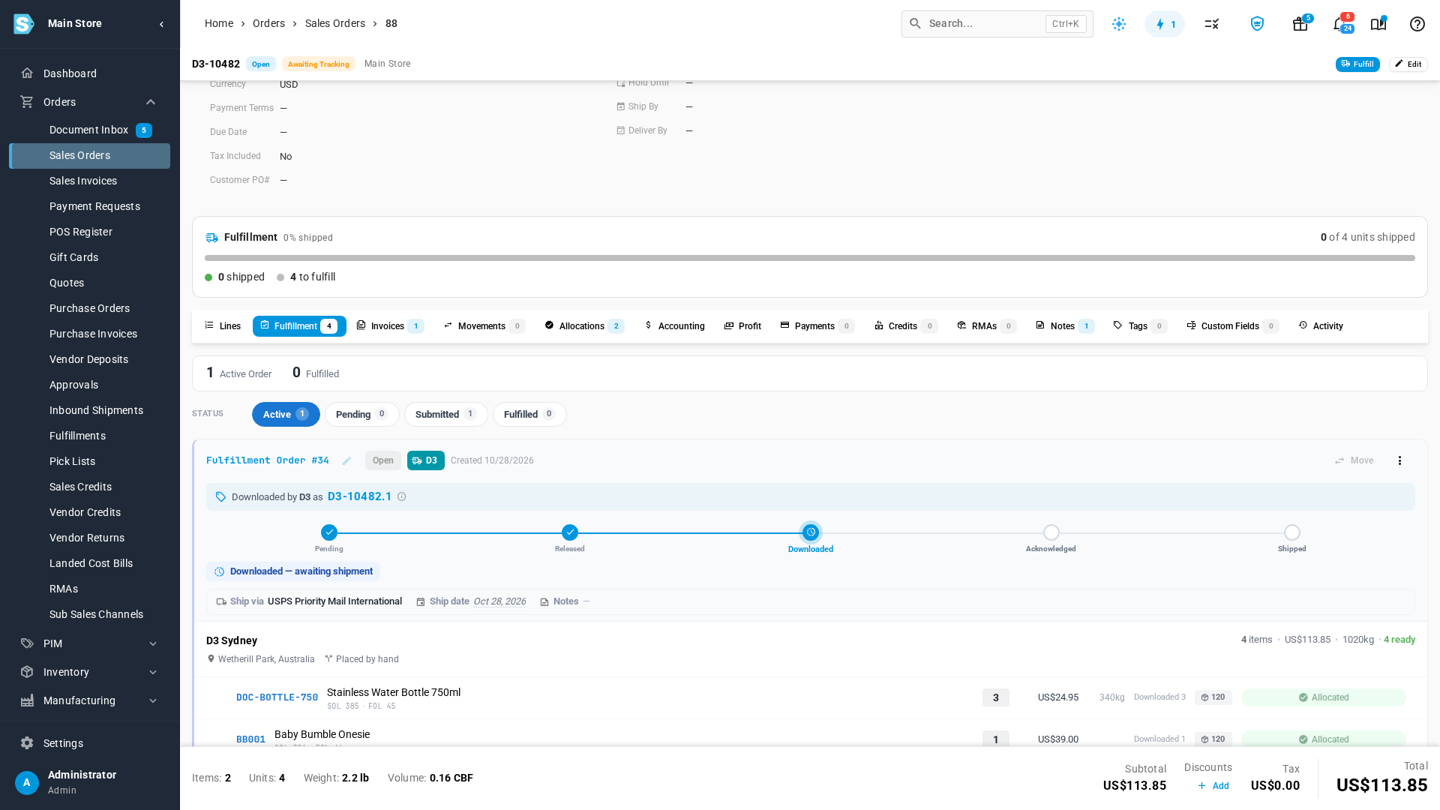Open the help question mark icon
The width and height of the screenshot is (1440, 810).
[x=1417, y=24]
